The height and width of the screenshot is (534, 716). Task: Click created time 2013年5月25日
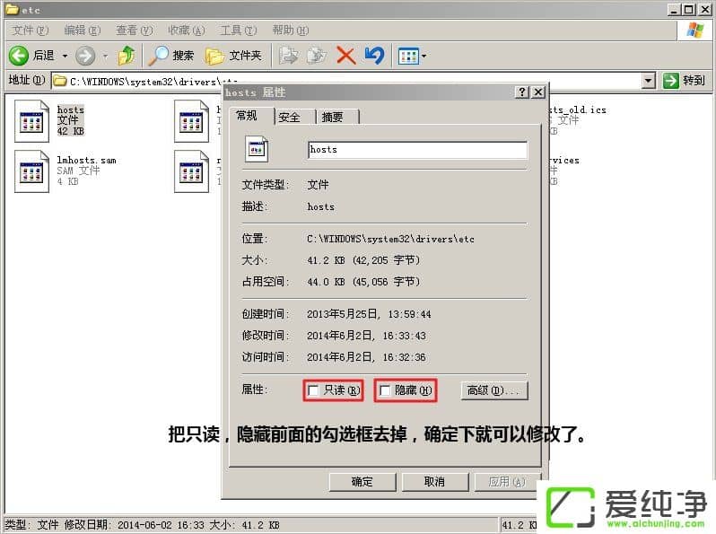pos(369,314)
